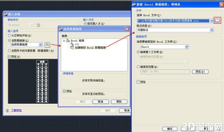
Task: Select 链接至范围 radio option
Action: 138,67
